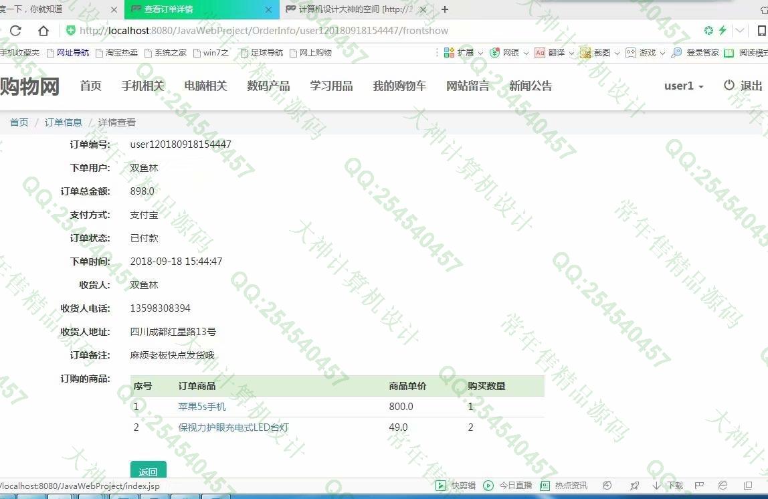Open 网站留言 page
The height and width of the screenshot is (499, 768).
point(468,86)
